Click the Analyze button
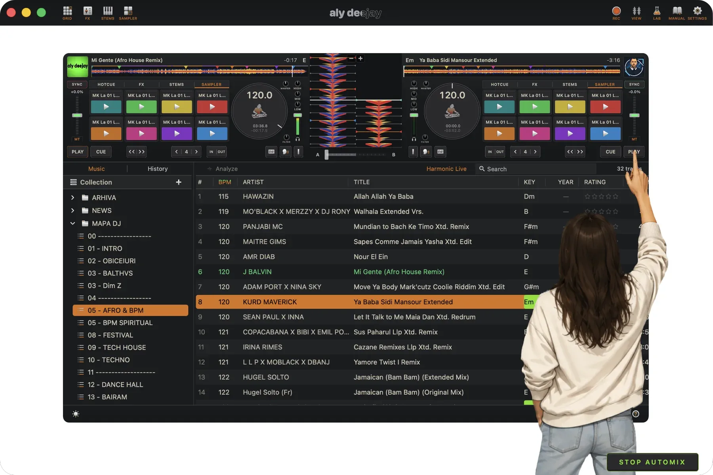713x475 pixels. 223,169
